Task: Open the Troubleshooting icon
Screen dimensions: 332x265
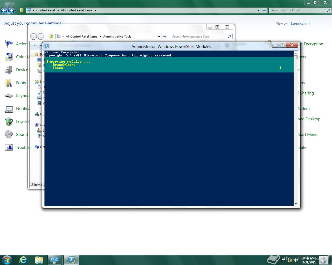Action: tap(9, 148)
